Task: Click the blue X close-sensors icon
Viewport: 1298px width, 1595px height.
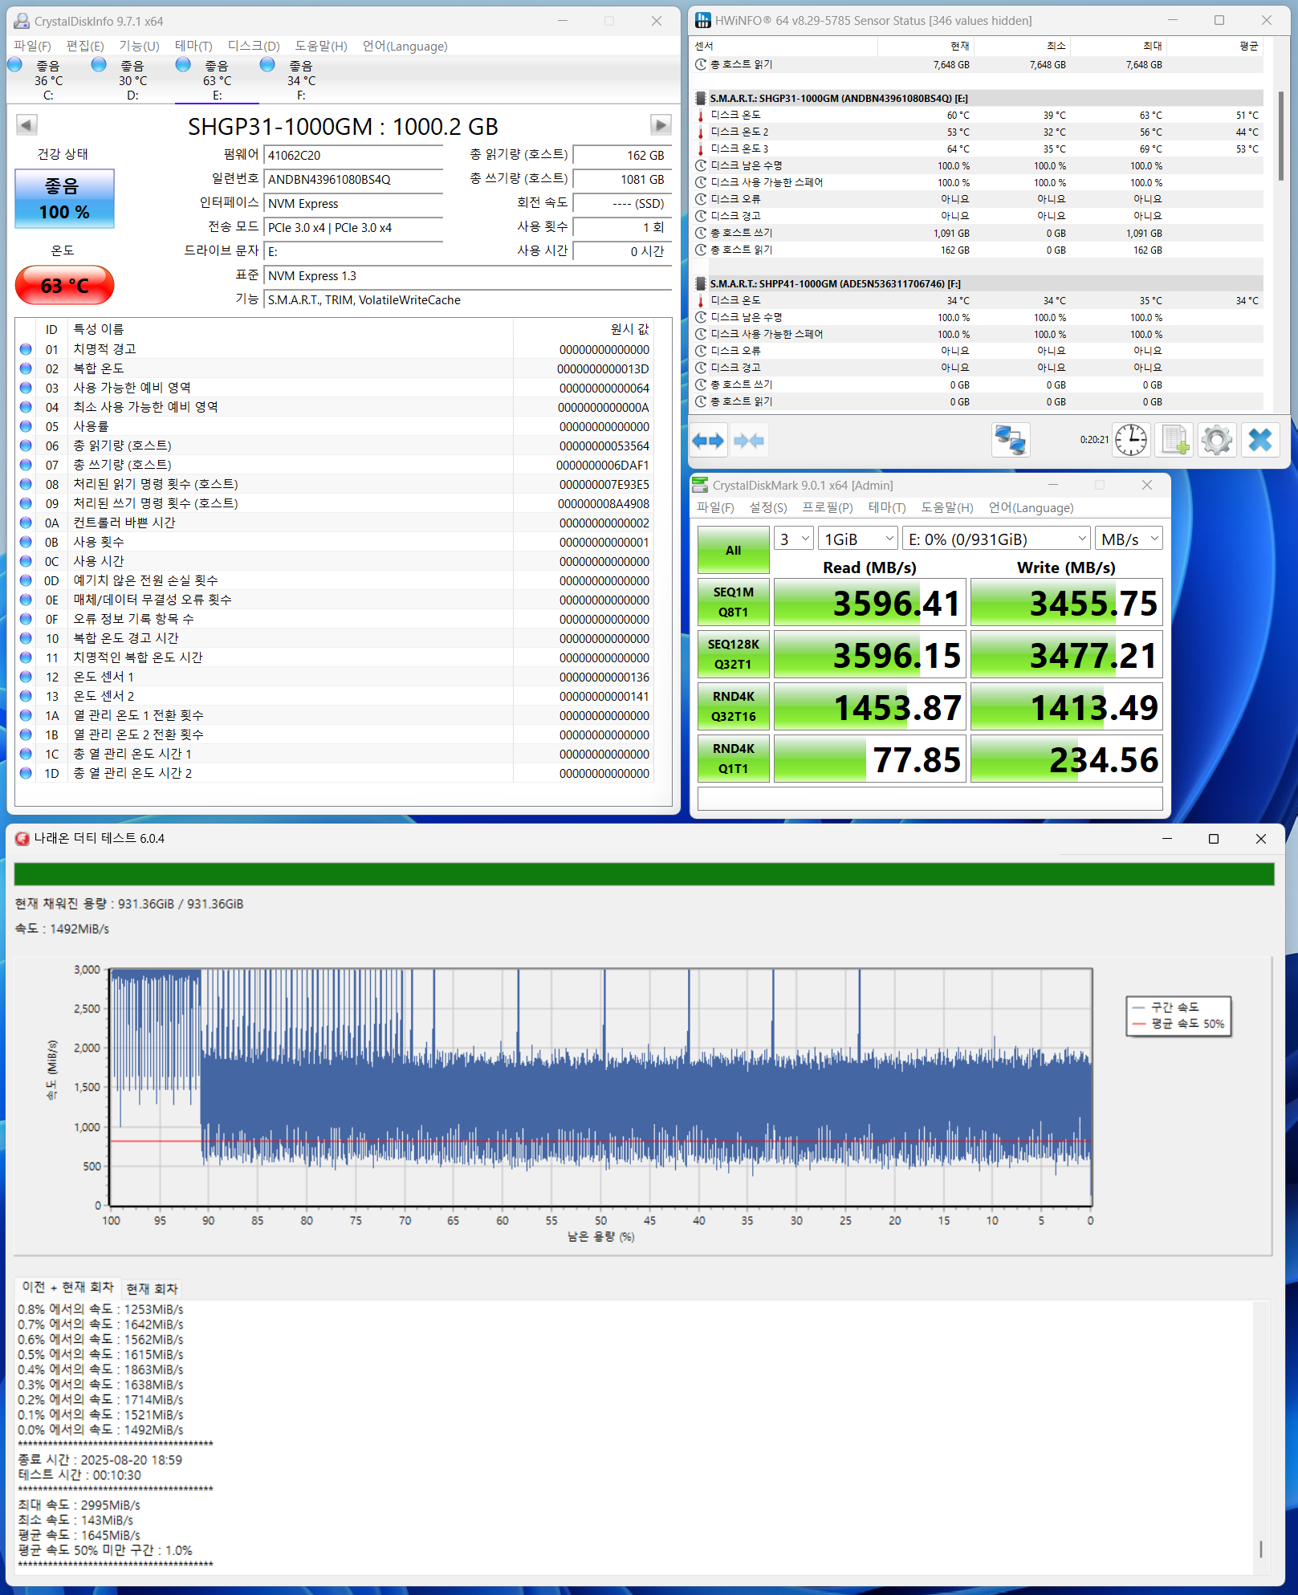Action: [x=1260, y=441]
